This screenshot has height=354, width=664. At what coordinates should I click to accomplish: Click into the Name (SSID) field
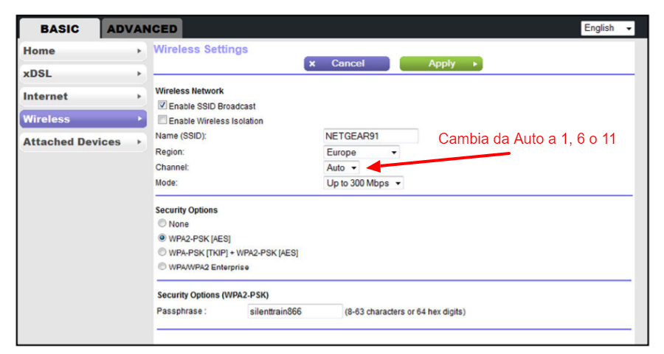tap(370, 136)
